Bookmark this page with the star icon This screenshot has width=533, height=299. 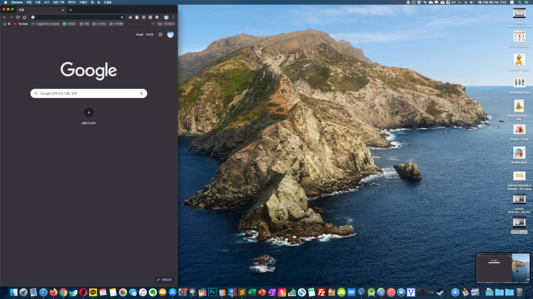click(122, 17)
